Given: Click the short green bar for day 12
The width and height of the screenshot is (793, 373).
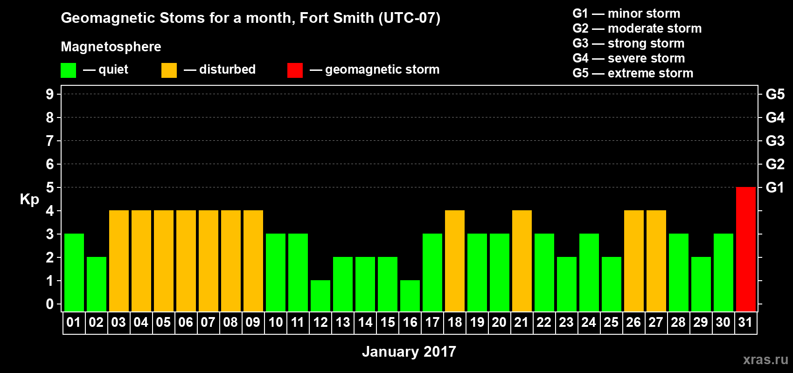Looking at the screenshot, I should click(320, 296).
